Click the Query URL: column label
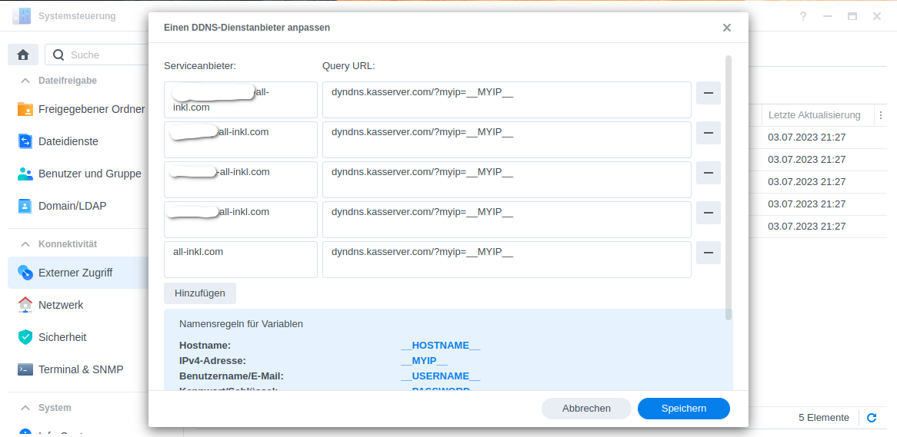 coord(348,66)
